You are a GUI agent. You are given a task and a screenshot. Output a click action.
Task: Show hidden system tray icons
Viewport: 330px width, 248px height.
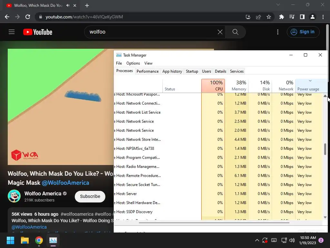pos(257,240)
